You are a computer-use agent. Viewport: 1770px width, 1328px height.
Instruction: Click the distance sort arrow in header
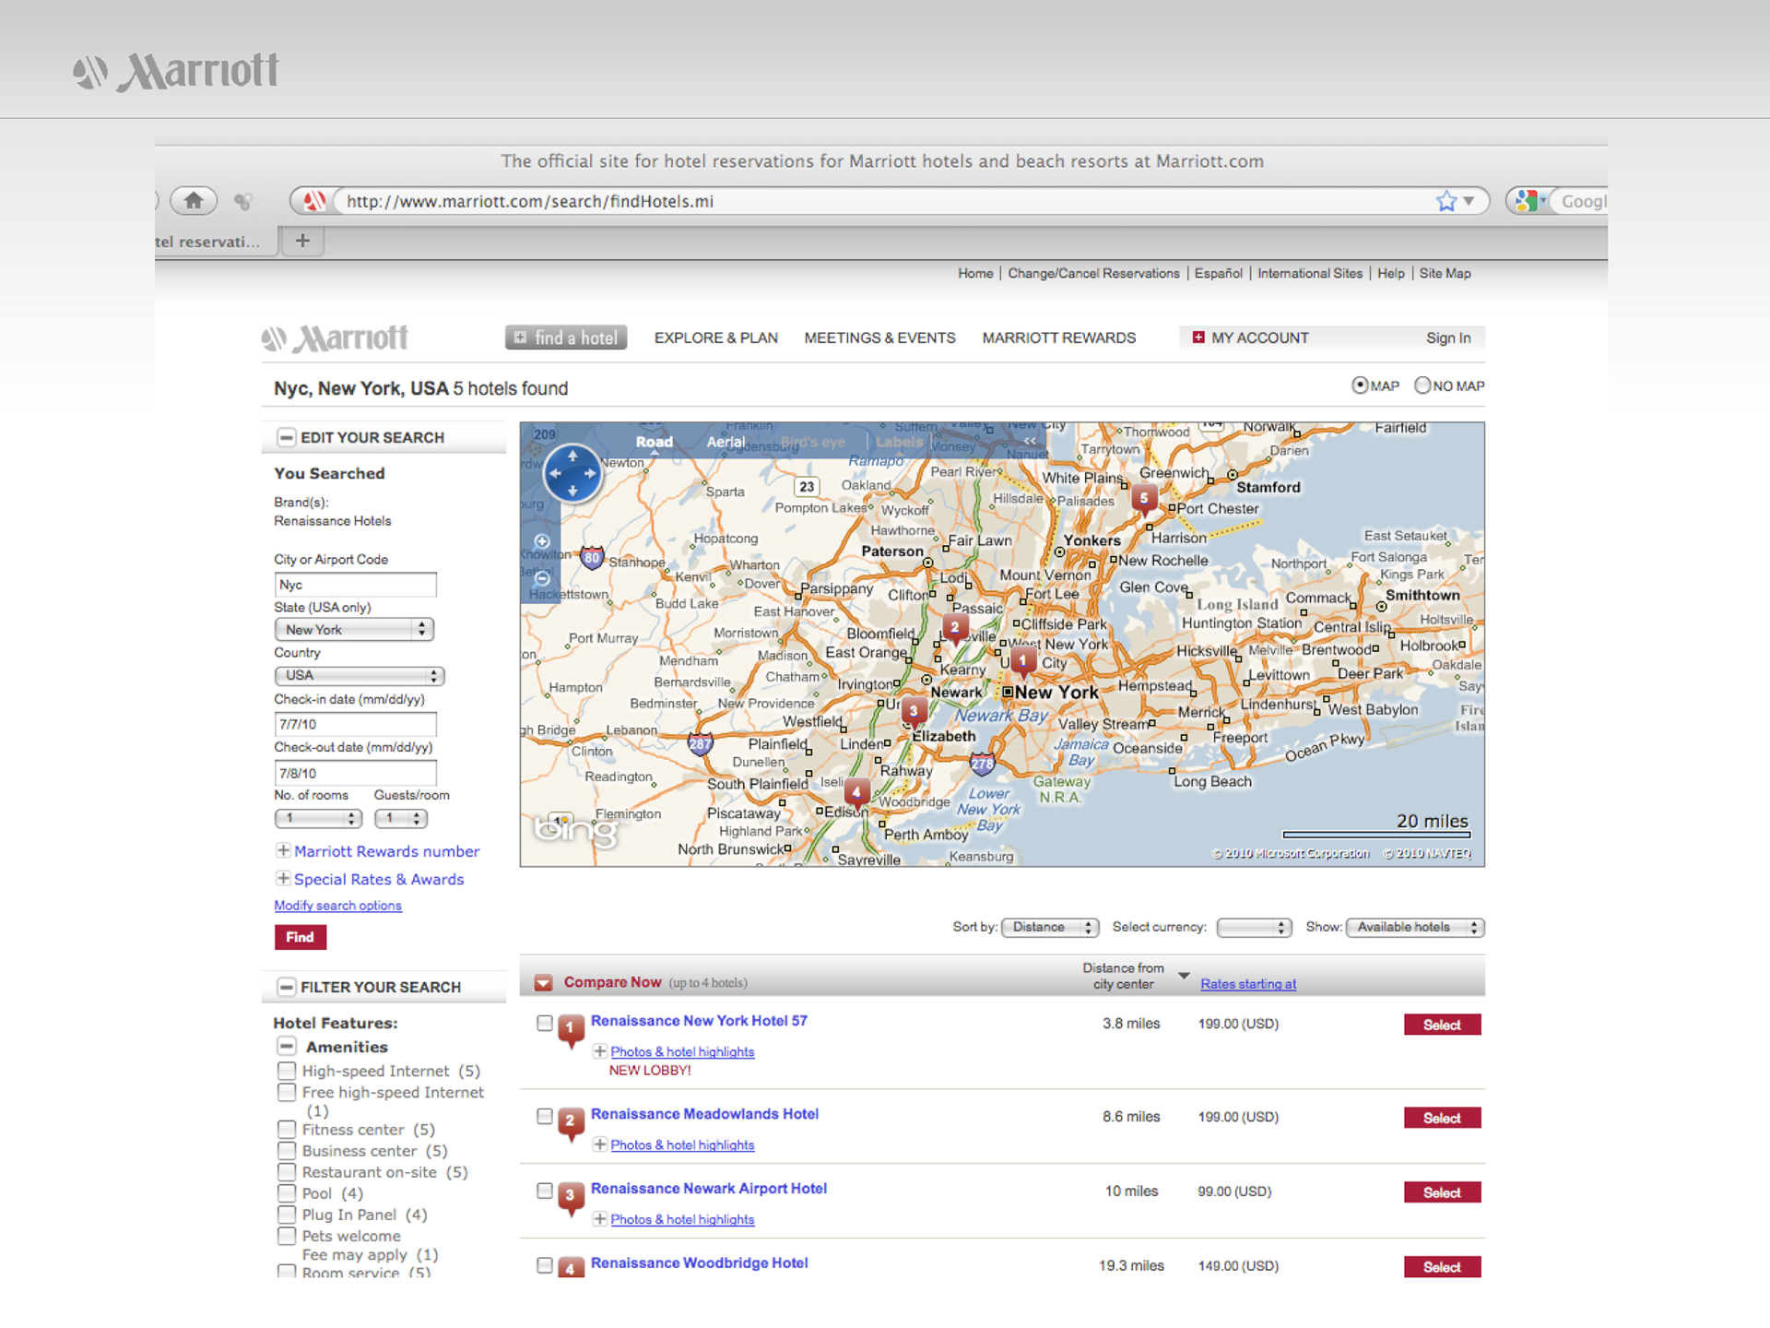point(1184,975)
